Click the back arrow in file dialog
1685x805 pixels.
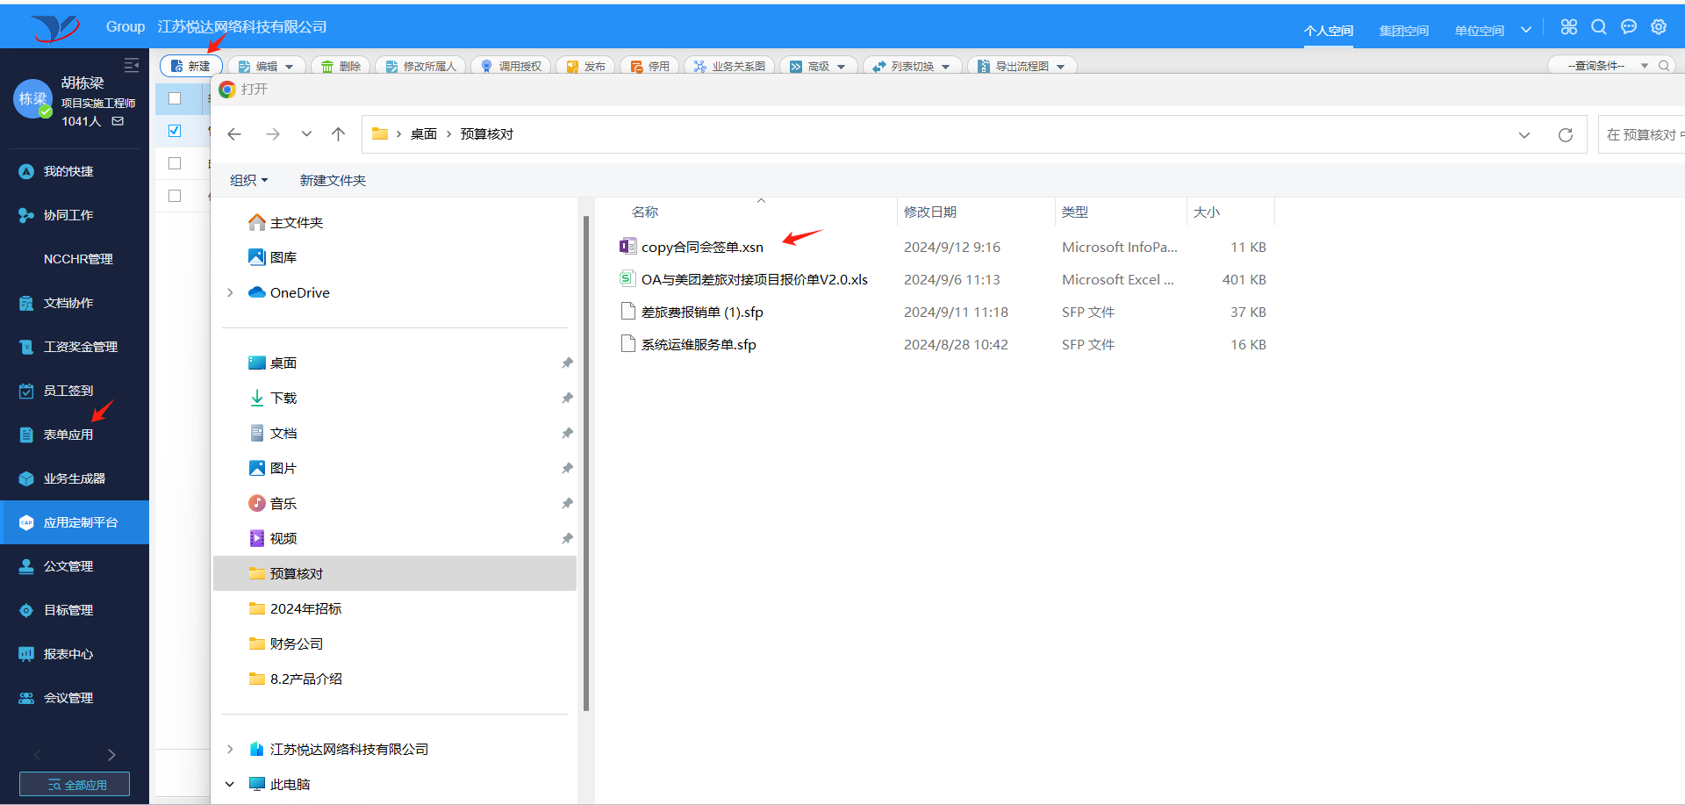(234, 134)
